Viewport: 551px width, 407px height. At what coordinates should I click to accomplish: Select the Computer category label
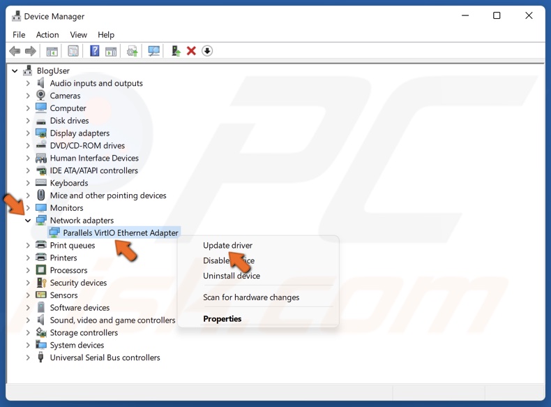pyautogui.click(x=68, y=108)
